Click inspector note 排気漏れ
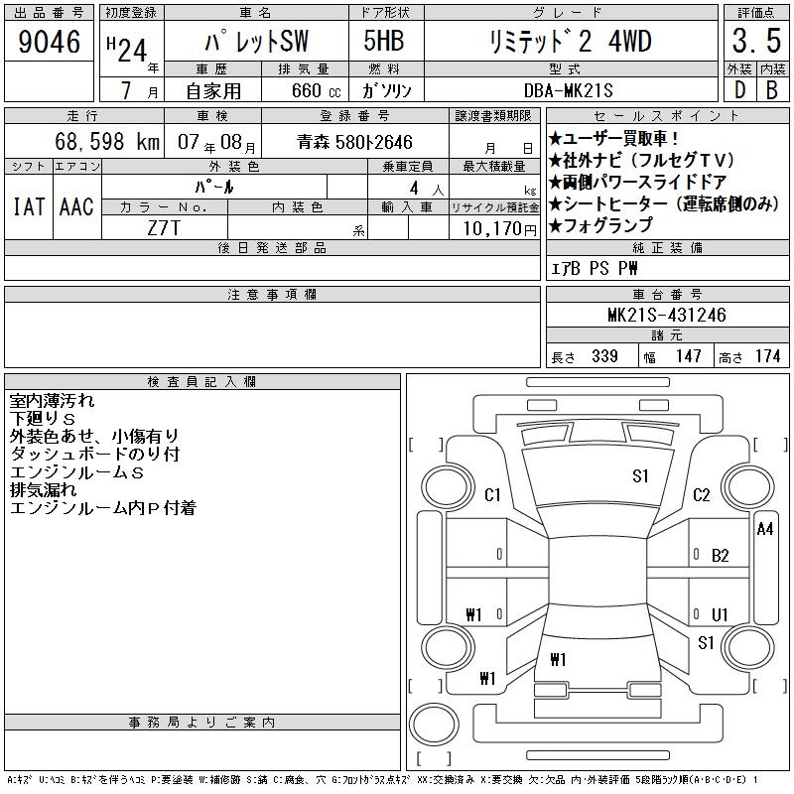This screenshot has height=794, width=794. [x=43, y=489]
